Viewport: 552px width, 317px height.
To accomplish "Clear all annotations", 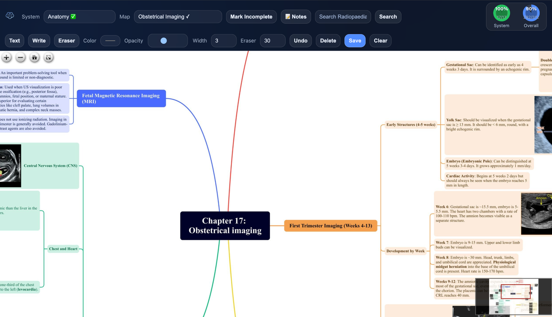I will click(x=381, y=41).
